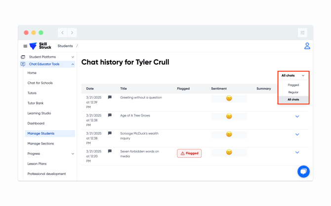
Task: Collapse the Chat Educator Tools section
Action: click(73, 64)
